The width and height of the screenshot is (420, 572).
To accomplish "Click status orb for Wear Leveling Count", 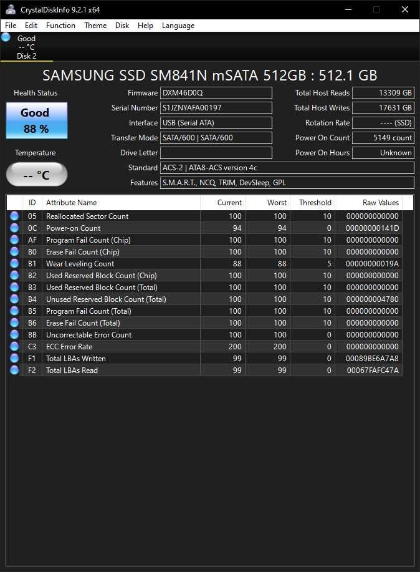I will coord(14,263).
